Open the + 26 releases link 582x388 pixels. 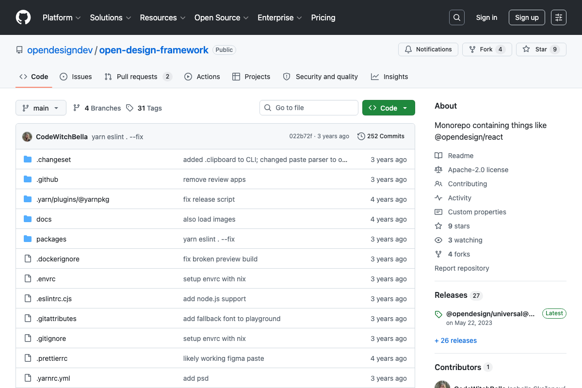455,340
